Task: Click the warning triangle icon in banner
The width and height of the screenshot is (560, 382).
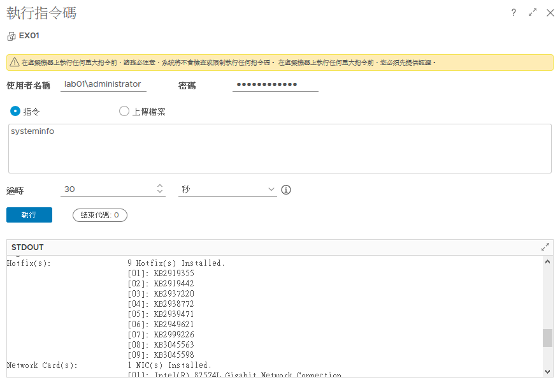Action: coord(13,62)
